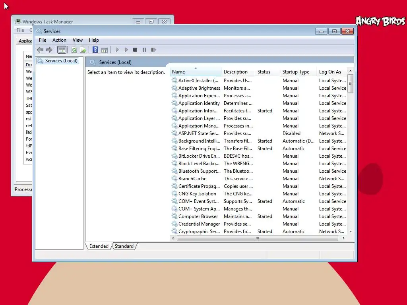Screen dimensions: 407x305
Task: Select the COM+ Event Syst... service
Action: coord(259,201)
